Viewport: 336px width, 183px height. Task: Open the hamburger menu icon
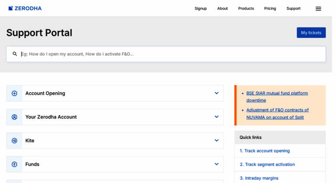[x=318, y=9]
